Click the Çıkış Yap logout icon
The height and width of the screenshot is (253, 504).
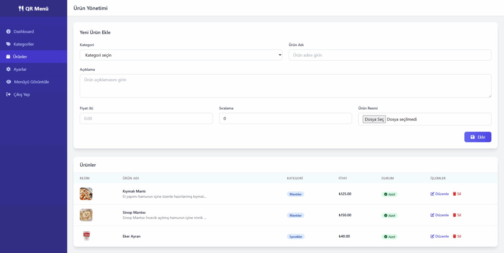click(x=9, y=95)
